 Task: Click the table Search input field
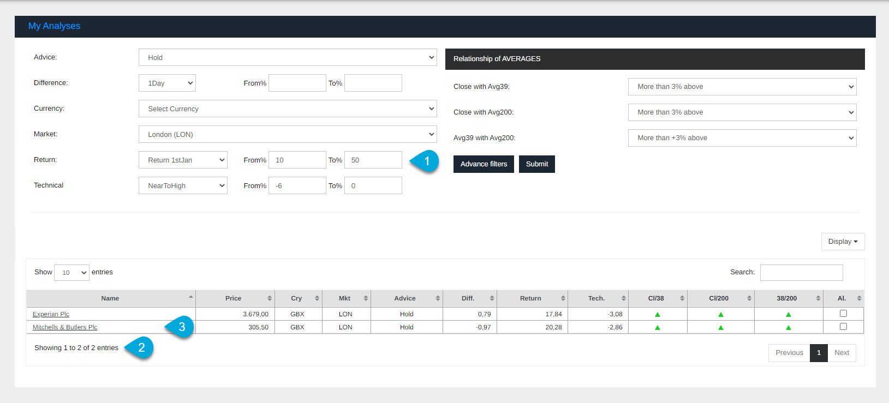click(801, 272)
